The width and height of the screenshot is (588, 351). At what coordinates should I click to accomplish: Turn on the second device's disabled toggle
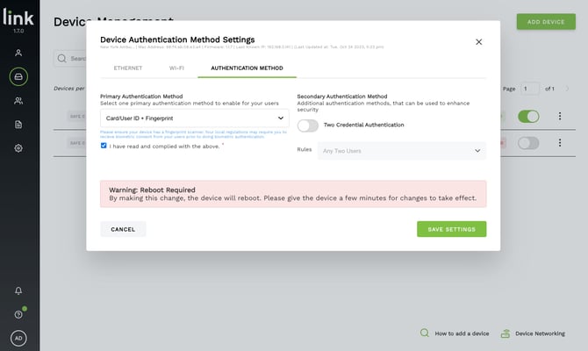[528, 143]
